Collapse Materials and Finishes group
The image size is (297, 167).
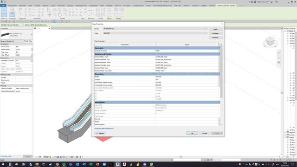pyautogui.click(x=220, y=54)
